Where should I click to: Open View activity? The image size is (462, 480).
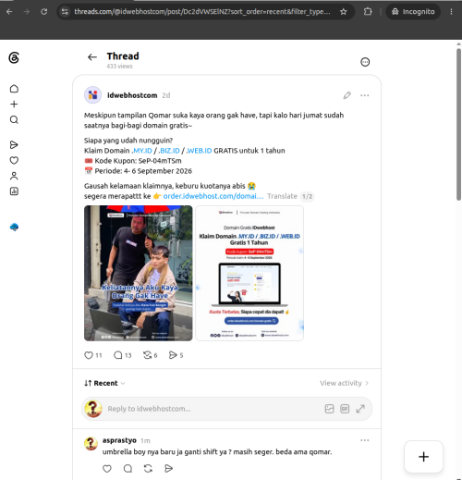click(x=344, y=383)
